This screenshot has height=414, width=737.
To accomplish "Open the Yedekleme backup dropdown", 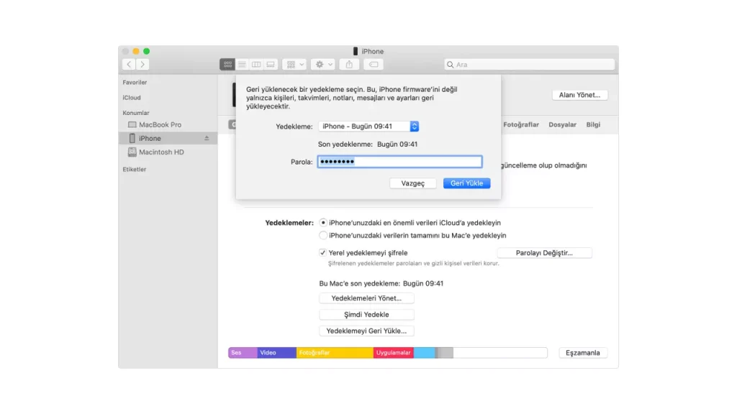I will (368, 126).
